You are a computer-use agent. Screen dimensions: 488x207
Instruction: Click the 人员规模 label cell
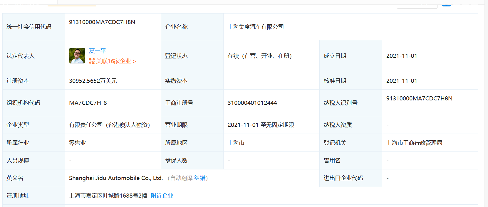[33, 160]
